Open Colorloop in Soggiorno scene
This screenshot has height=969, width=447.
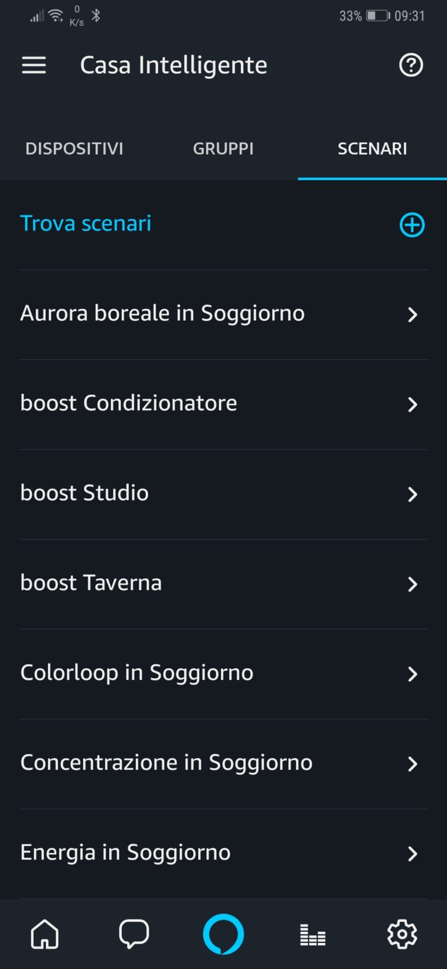137,672
